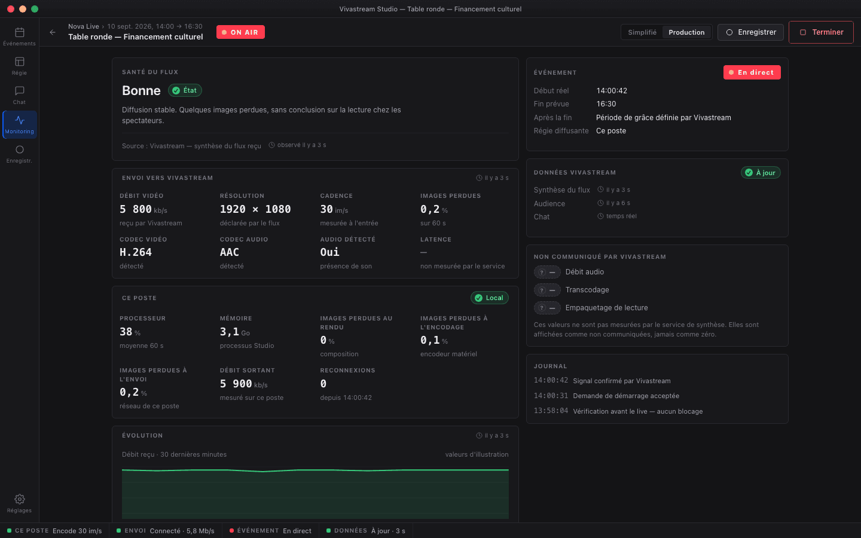
Task: Click the '38 %' processeur value
Action: tap(130, 332)
